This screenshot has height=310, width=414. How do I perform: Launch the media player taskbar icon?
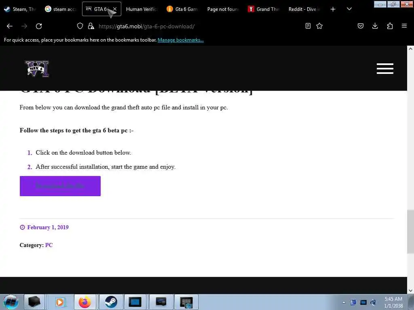coord(60,302)
